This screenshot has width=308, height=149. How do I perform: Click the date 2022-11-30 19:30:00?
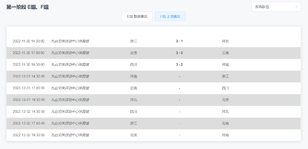pos(28,65)
